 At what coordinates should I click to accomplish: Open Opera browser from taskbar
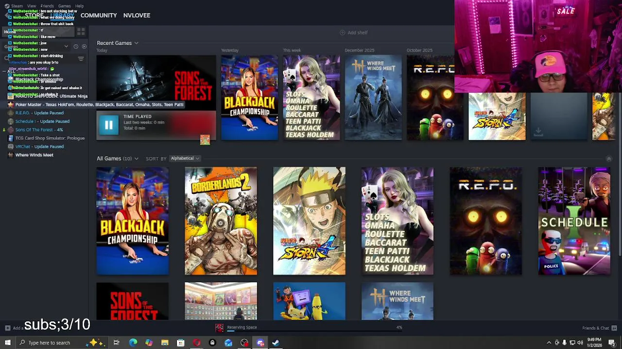(x=196, y=343)
